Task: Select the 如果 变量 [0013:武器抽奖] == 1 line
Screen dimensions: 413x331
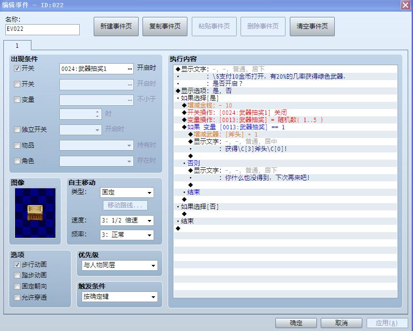Action: click(x=285, y=127)
